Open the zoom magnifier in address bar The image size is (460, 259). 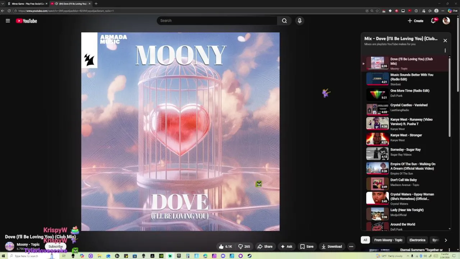pyautogui.click(x=372, y=11)
